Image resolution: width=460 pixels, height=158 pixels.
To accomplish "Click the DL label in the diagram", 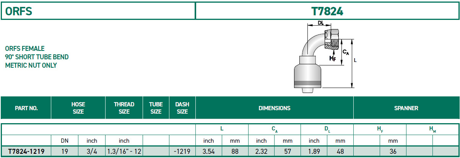I will 322,23.
